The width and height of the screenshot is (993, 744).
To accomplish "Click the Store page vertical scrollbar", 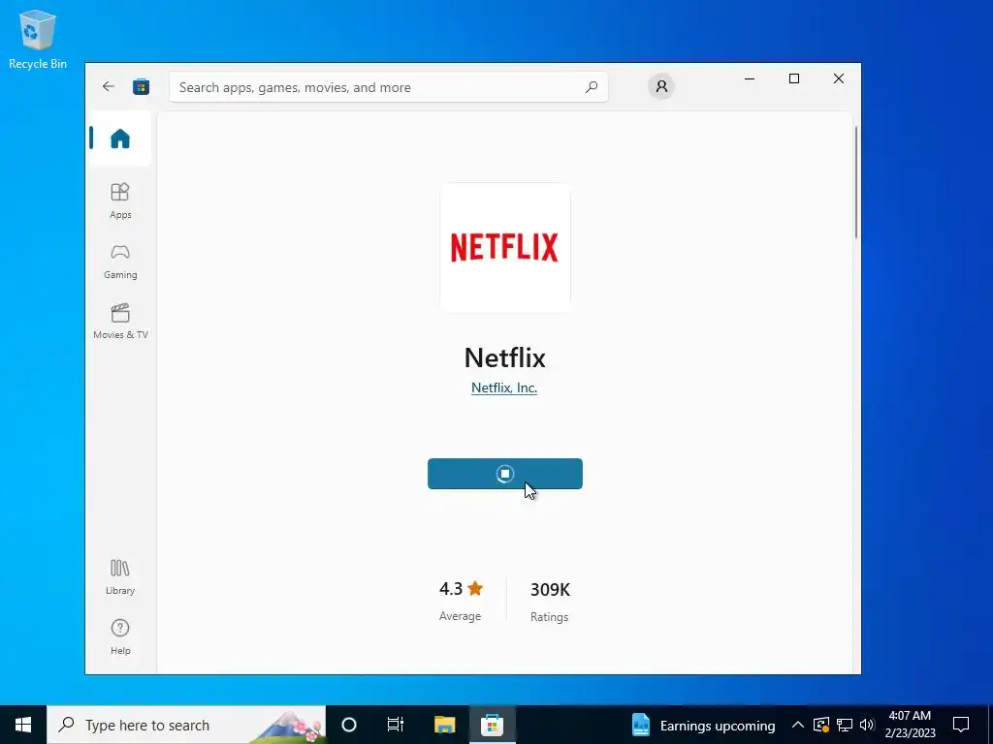I will (x=856, y=182).
